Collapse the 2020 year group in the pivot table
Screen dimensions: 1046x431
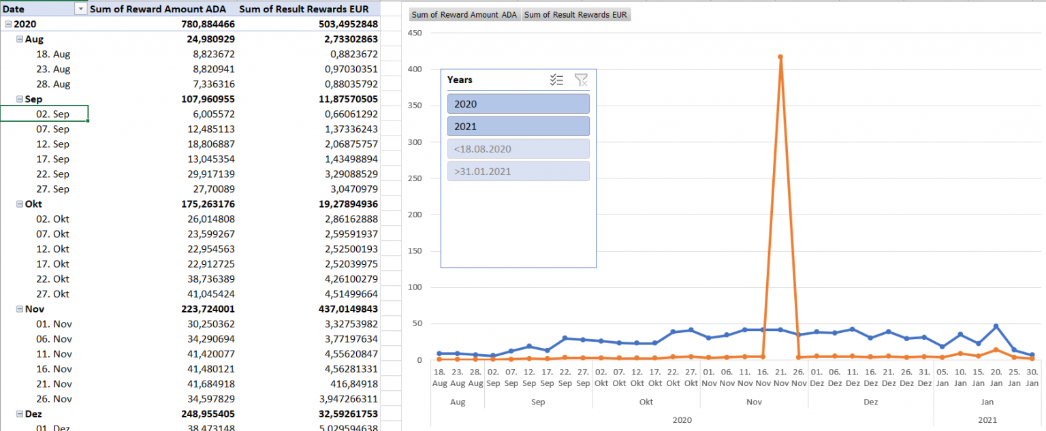pyautogui.click(x=7, y=24)
